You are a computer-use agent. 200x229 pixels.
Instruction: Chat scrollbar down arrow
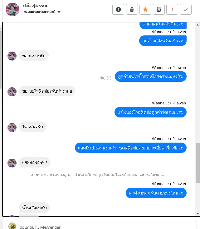coord(198,214)
